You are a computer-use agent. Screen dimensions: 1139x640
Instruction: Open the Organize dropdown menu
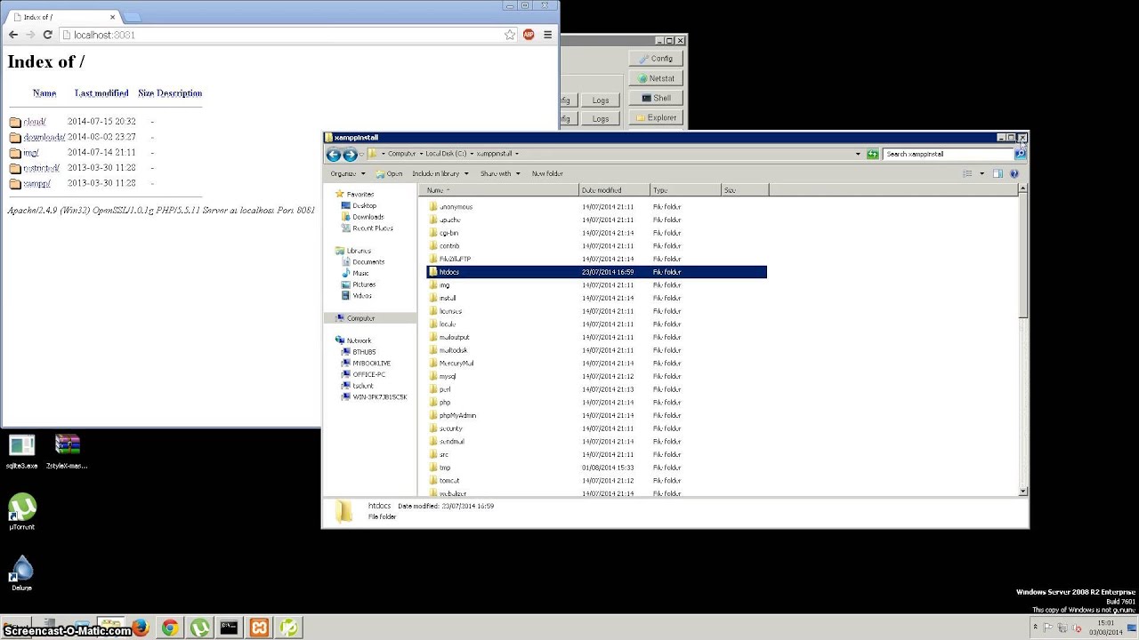(x=348, y=173)
